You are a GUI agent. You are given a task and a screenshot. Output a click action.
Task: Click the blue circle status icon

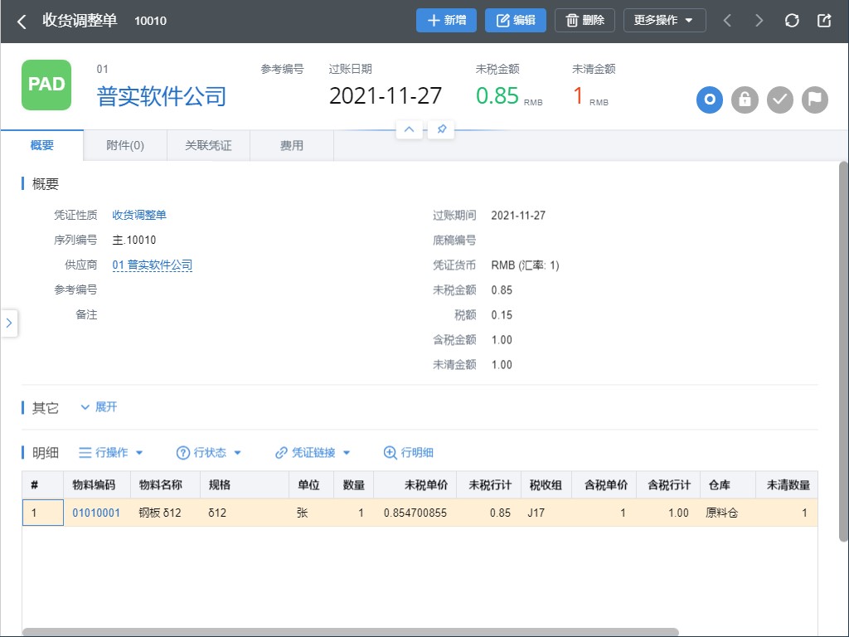tap(710, 100)
